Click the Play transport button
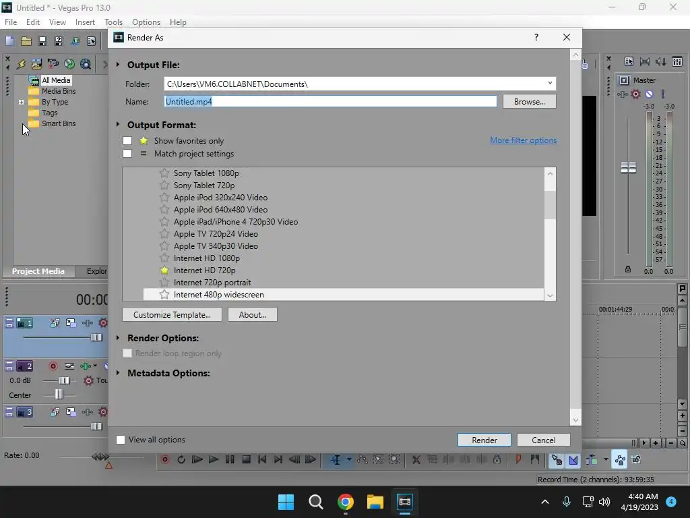The width and height of the screenshot is (690, 518). [214, 459]
